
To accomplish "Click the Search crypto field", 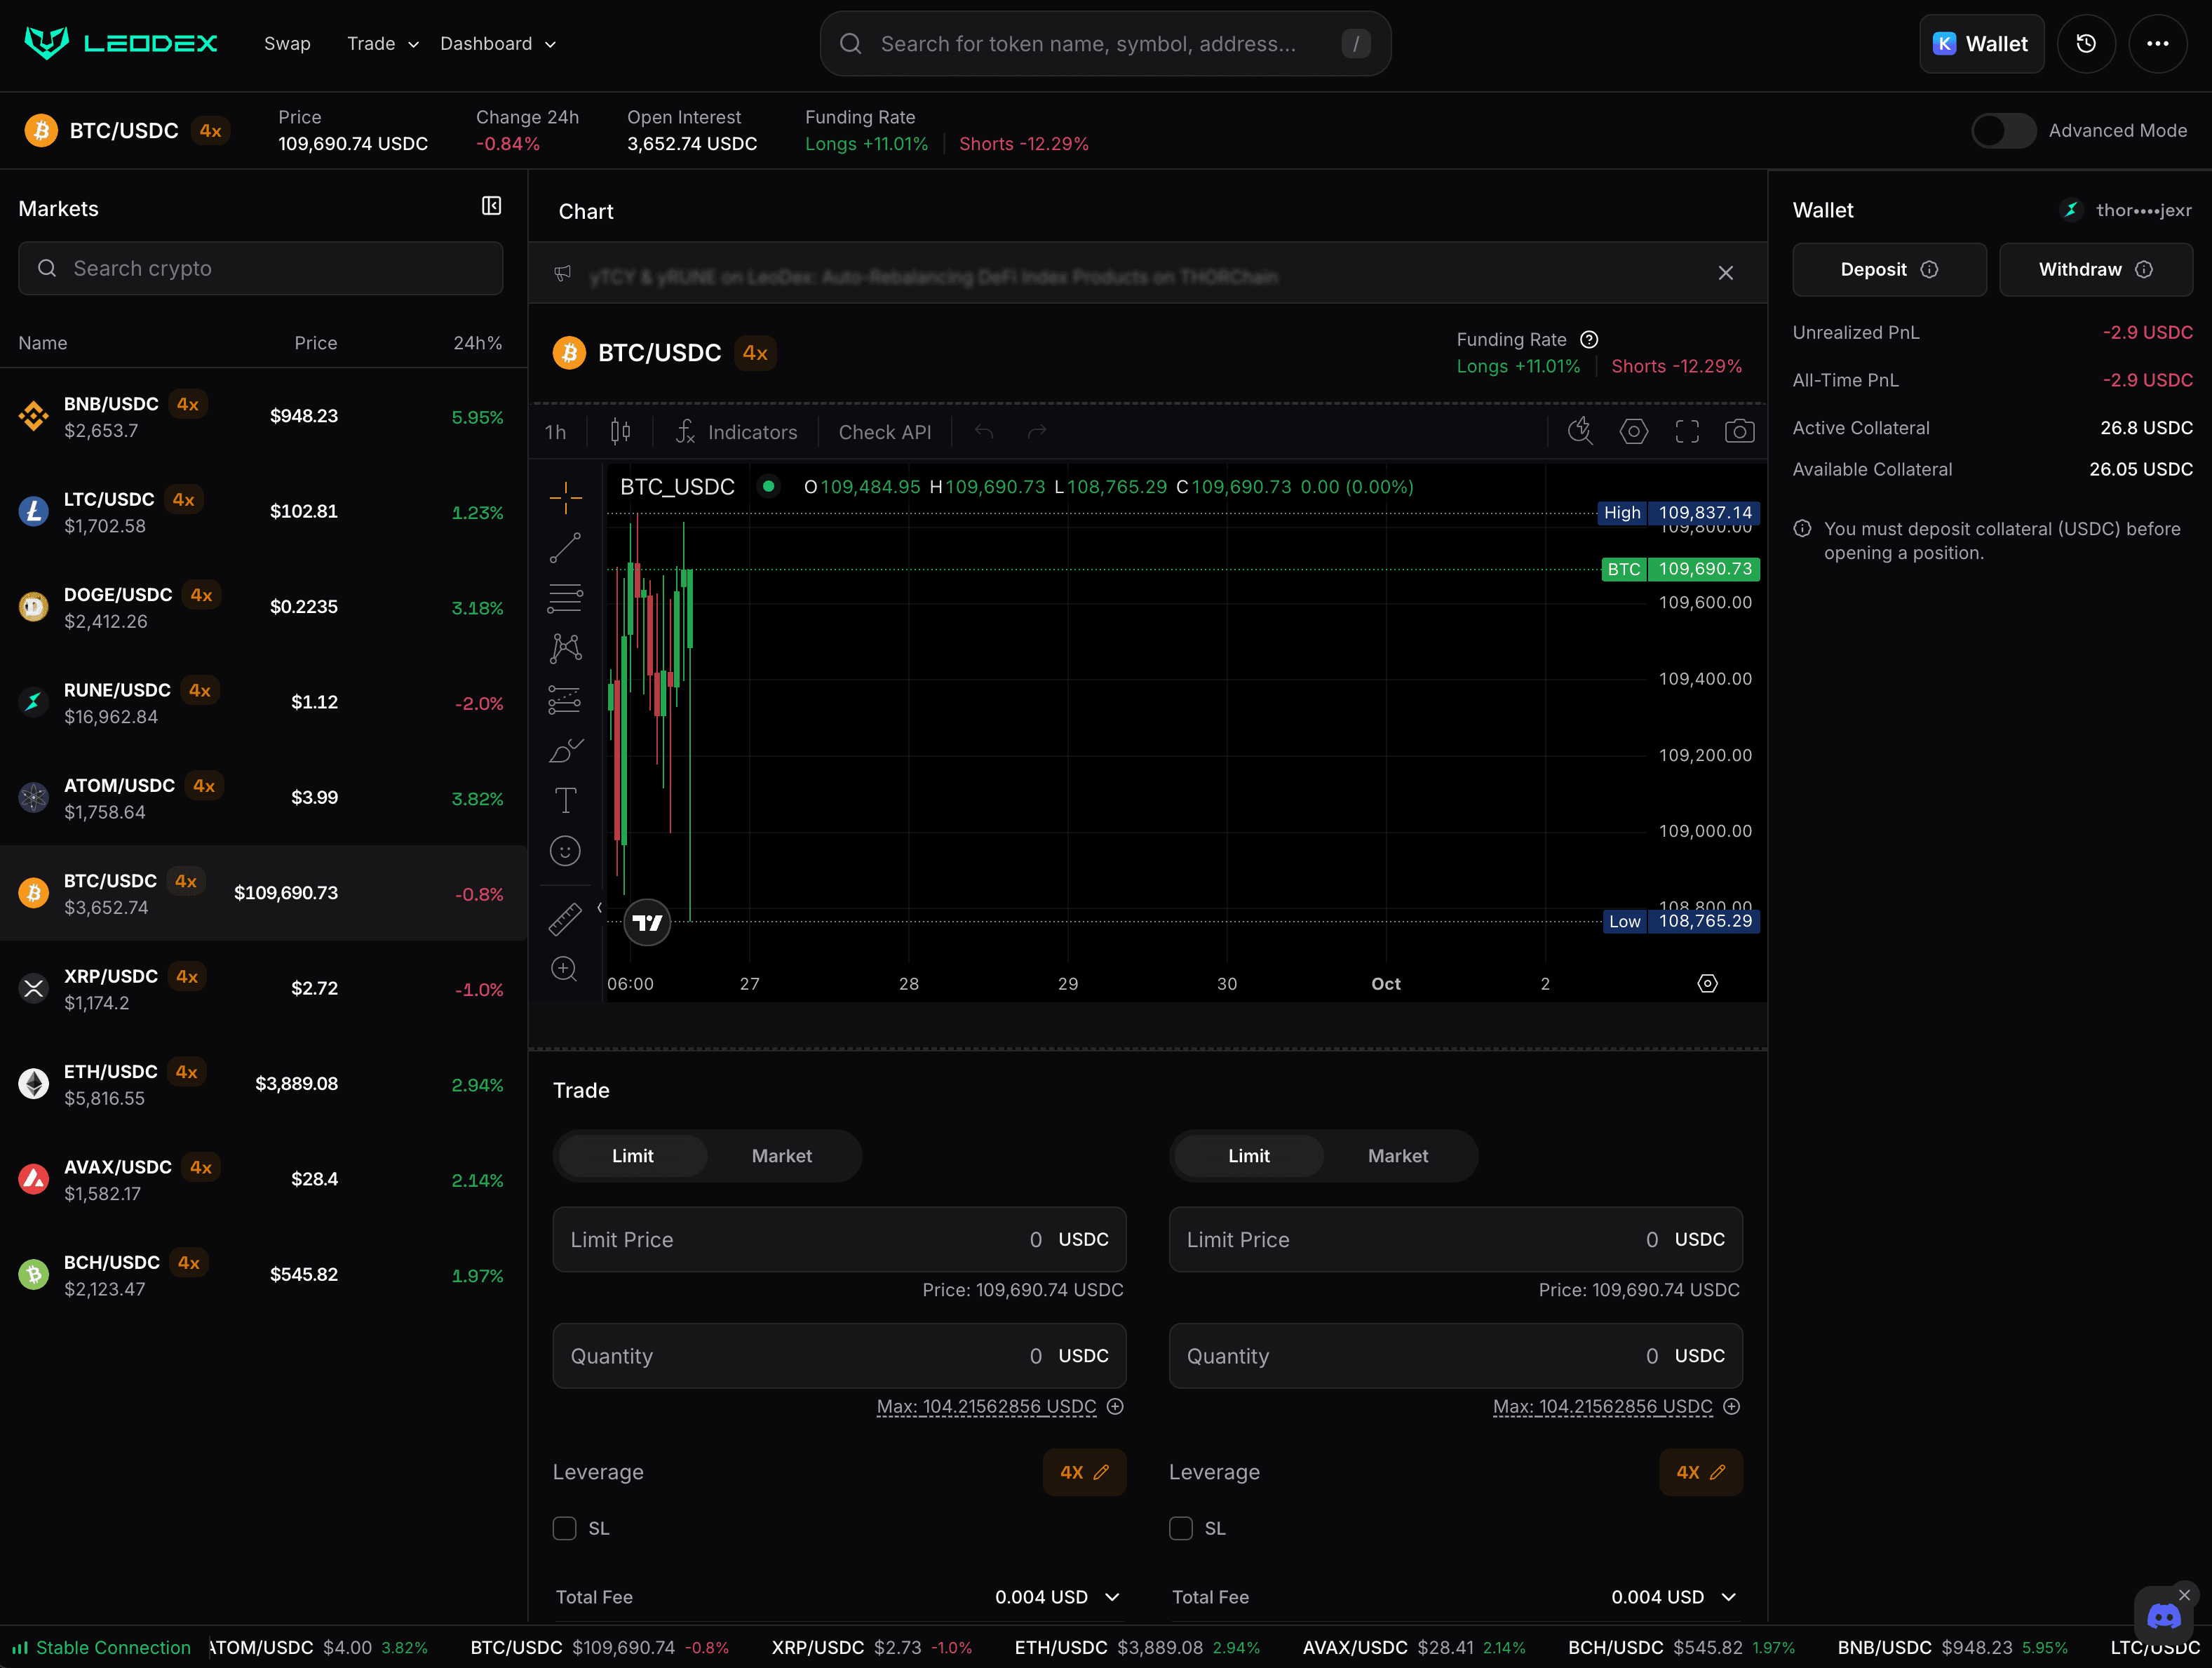I will [261, 269].
